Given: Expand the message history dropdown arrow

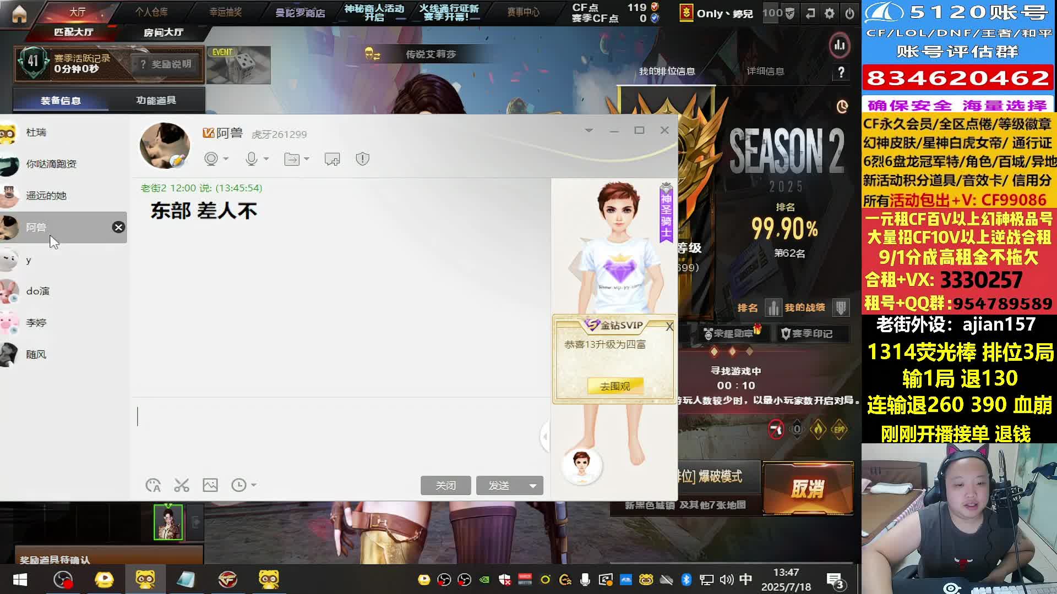Looking at the screenshot, I should (254, 485).
